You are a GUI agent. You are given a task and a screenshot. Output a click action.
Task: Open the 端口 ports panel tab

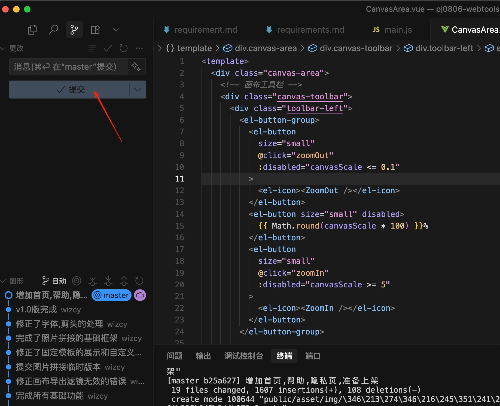[313, 356]
